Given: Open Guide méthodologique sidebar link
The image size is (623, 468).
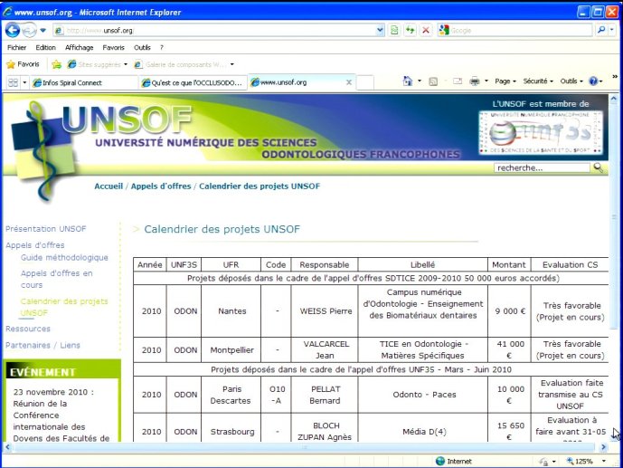Looking at the screenshot, I should pyautogui.click(x=64, y=258).
